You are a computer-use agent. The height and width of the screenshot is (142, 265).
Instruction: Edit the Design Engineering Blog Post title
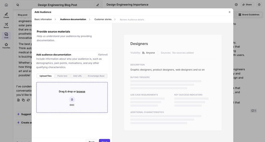(97, 5)
